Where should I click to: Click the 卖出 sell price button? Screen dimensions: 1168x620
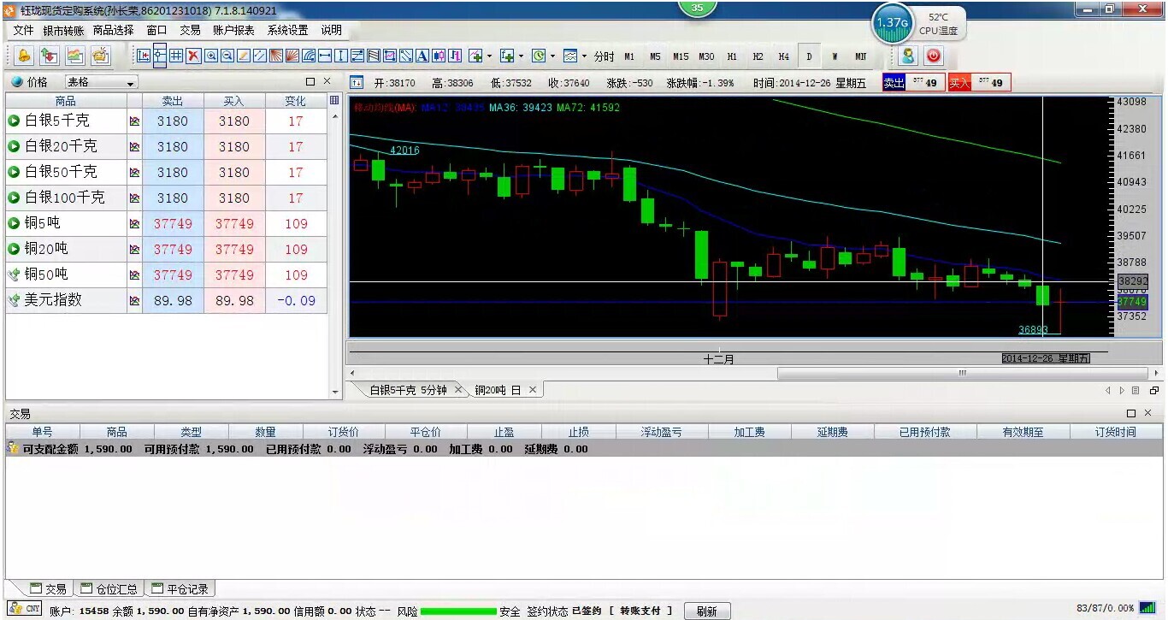pyautogui.click(x=913, y=82)
